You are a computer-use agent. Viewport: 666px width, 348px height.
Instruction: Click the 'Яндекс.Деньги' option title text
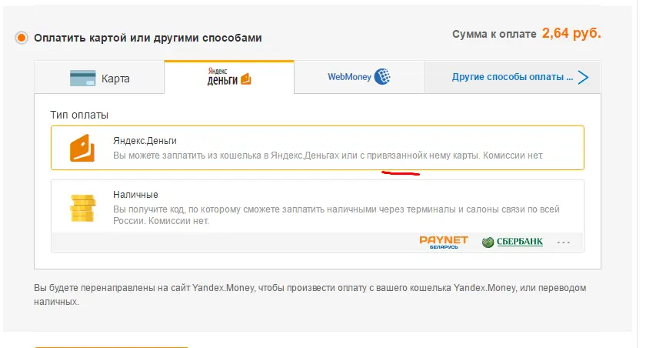[145, 141]
